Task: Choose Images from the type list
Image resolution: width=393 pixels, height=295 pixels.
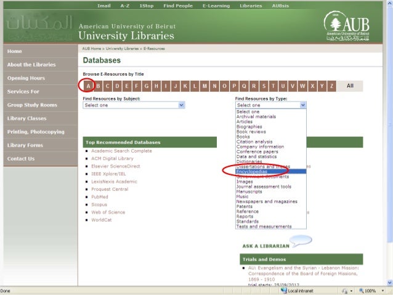Action: coord(270,182)
